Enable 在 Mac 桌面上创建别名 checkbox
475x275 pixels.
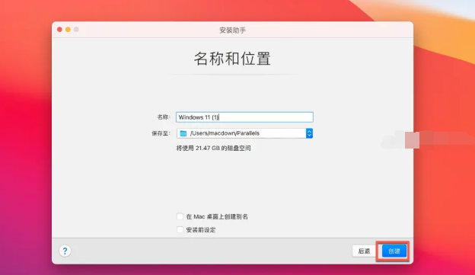click(180, 216)
